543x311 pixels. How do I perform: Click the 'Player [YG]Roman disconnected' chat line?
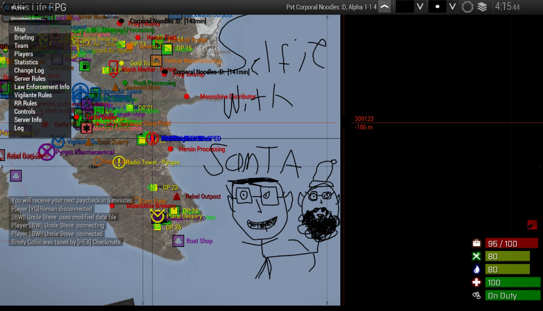tap(52, 209)
